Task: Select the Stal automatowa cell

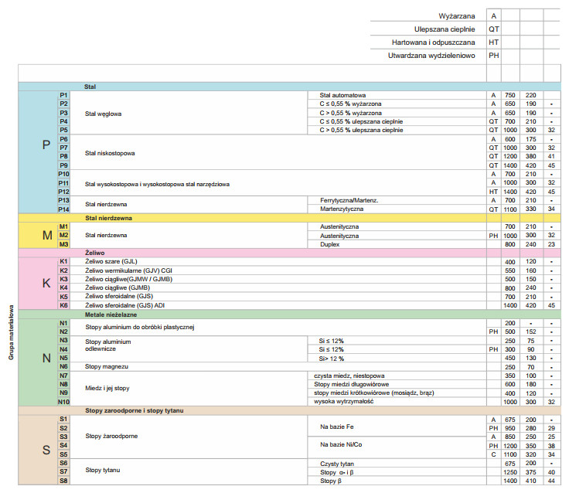Action: pos(342,95)
